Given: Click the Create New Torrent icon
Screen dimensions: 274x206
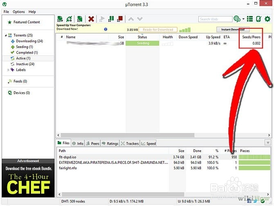Looking at the screenshot, I should click(x=80, y=19).
